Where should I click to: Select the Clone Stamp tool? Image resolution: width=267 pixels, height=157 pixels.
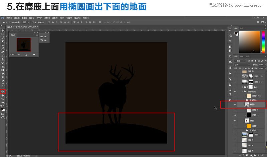click(3, 59)
